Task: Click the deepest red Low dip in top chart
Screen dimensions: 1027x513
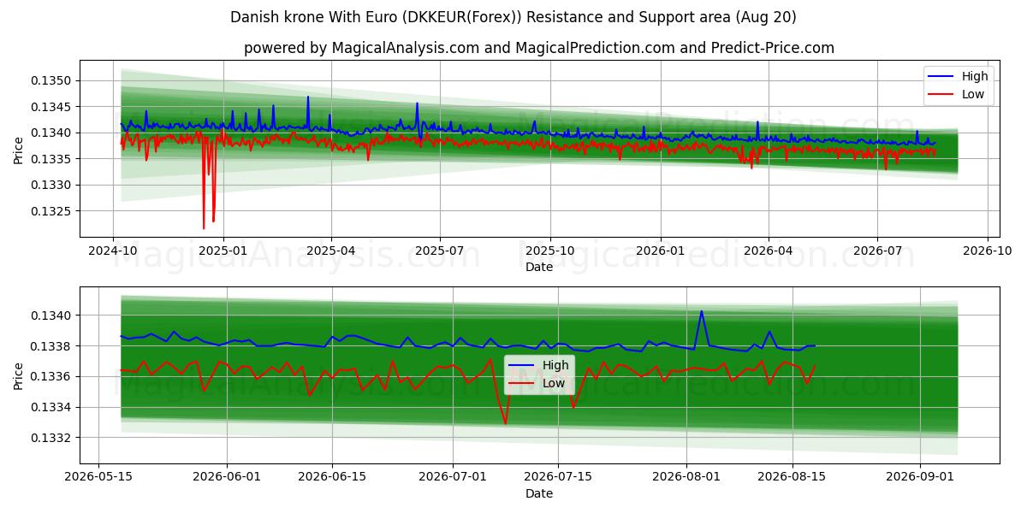Action: [x=204, y=227]
